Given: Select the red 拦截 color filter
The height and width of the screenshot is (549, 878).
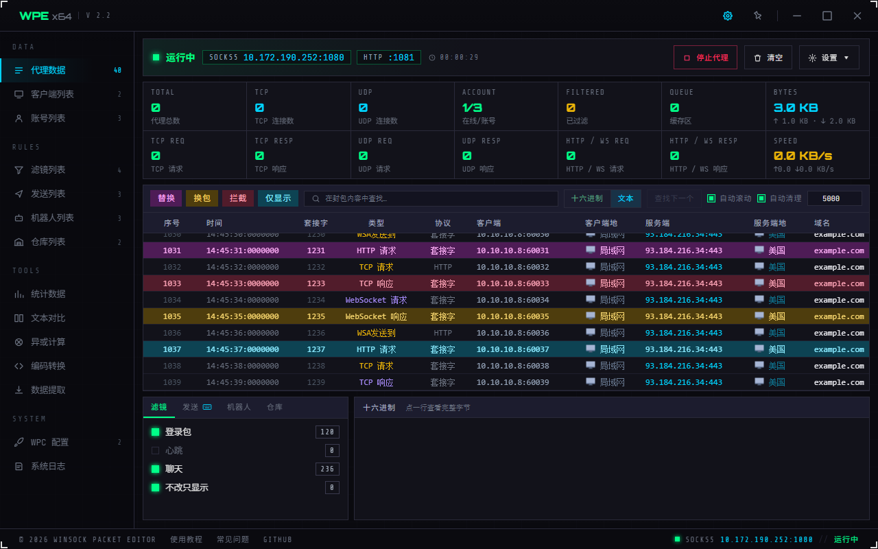Looking at the screenshot, I should [x=238, y=198].
